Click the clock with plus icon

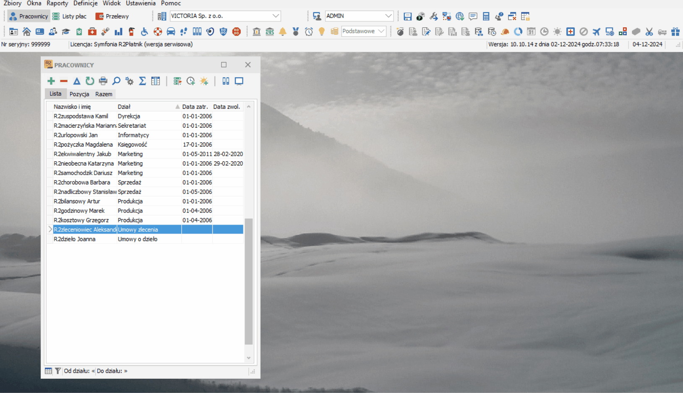point(191,81)
